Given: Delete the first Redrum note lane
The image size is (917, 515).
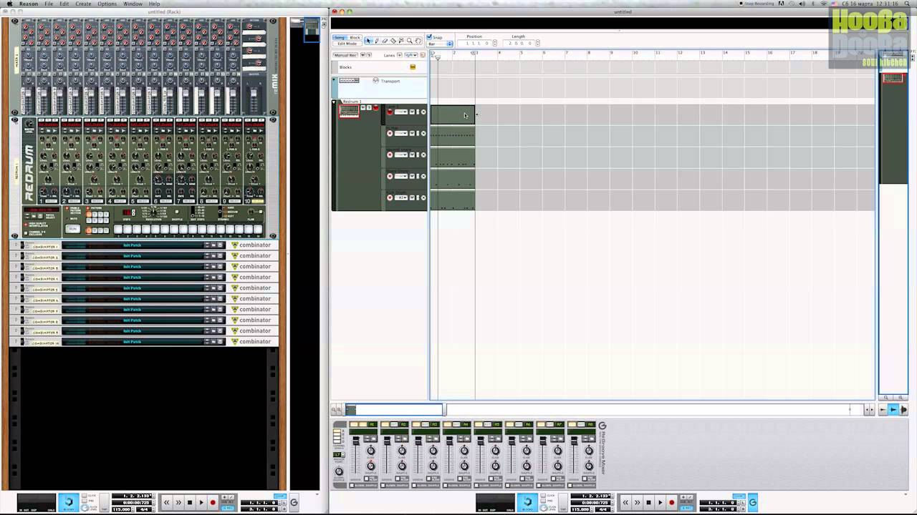Looking at the screenshot, I should click(x=423, y=112).
